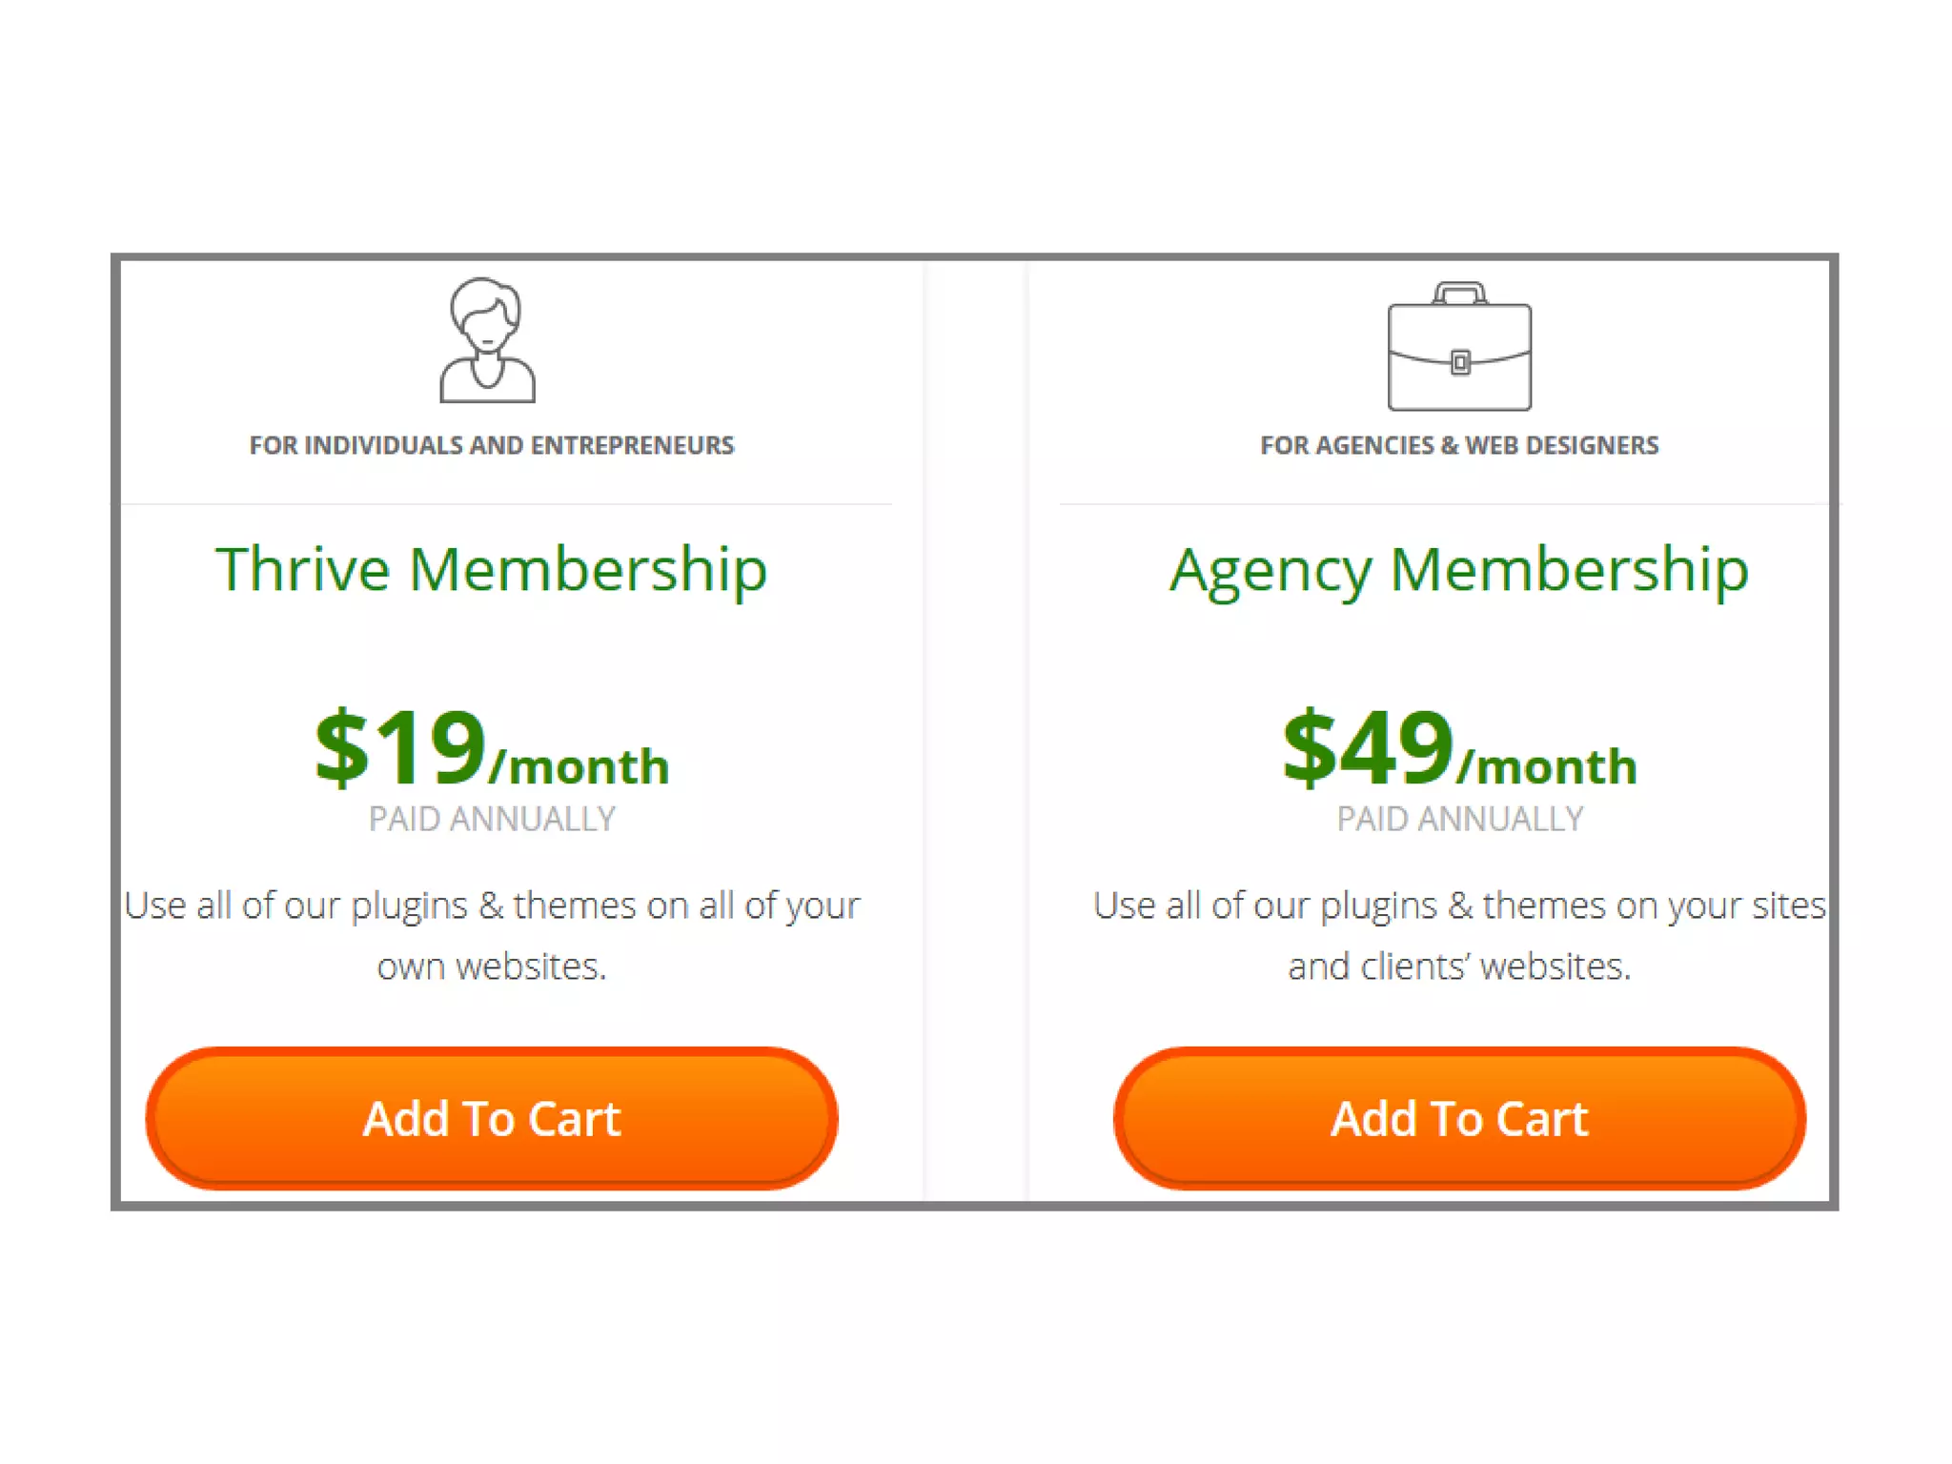Image resolution: width=1952 pixels, height=1464 pixels.
Task: Click the divider line above Thrive Membership
Action: pyautogui.click(x=505, y=503)
